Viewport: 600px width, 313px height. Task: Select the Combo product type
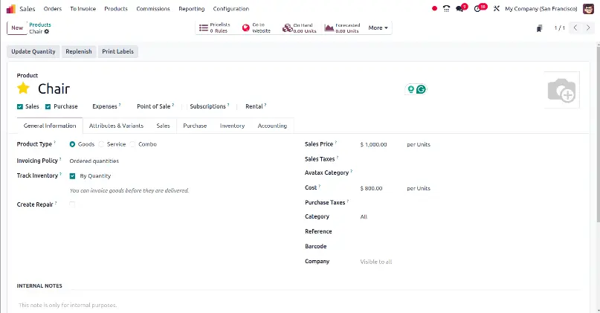pos(132,144)
